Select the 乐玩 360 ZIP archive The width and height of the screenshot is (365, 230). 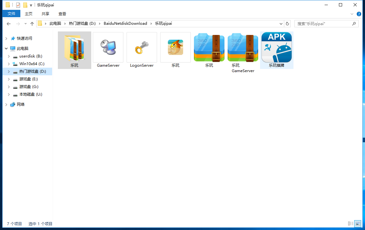coord(209,48)
